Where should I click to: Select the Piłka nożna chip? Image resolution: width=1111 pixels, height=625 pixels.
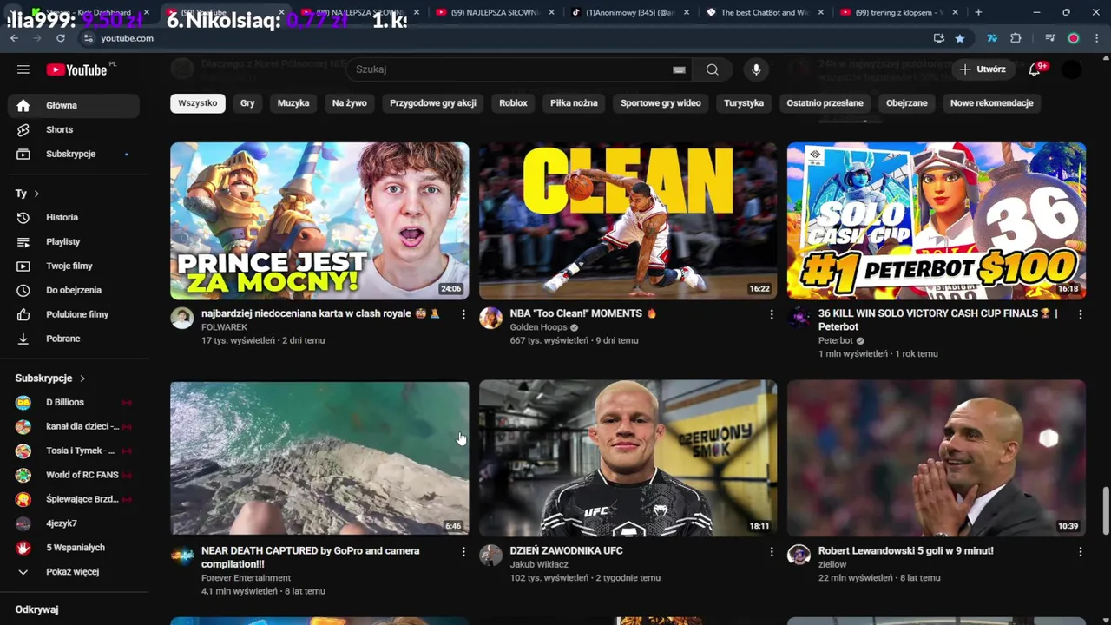[x=574, y=102]
